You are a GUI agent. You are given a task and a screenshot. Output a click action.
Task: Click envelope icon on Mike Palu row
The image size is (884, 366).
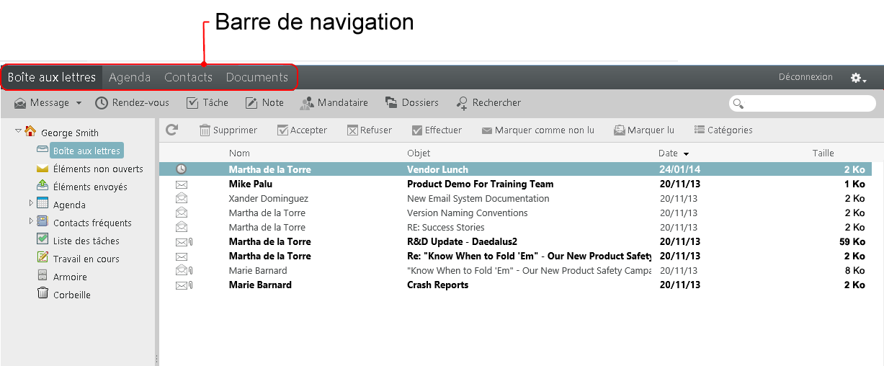tap(182, 184)
